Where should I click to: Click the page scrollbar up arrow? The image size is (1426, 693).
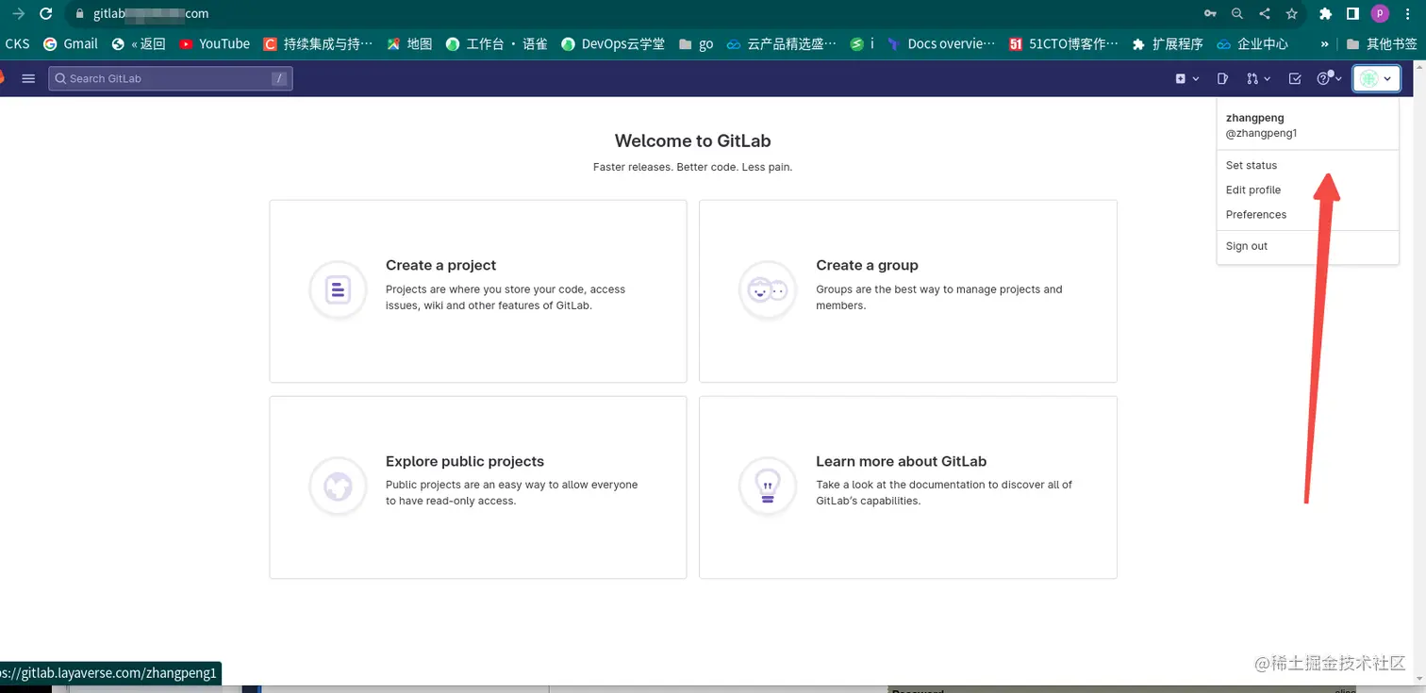coord(1420,69)
